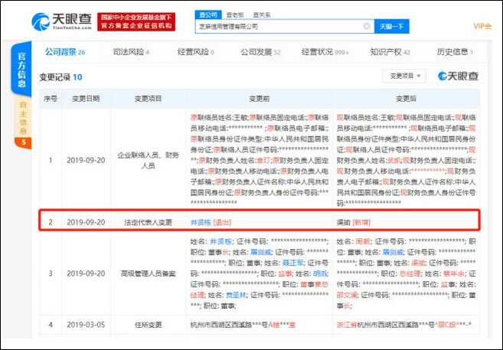503x350 pixels.
Task: Open the 屠剑威 link in 变更后 column
Action: (x=394, y=252)
